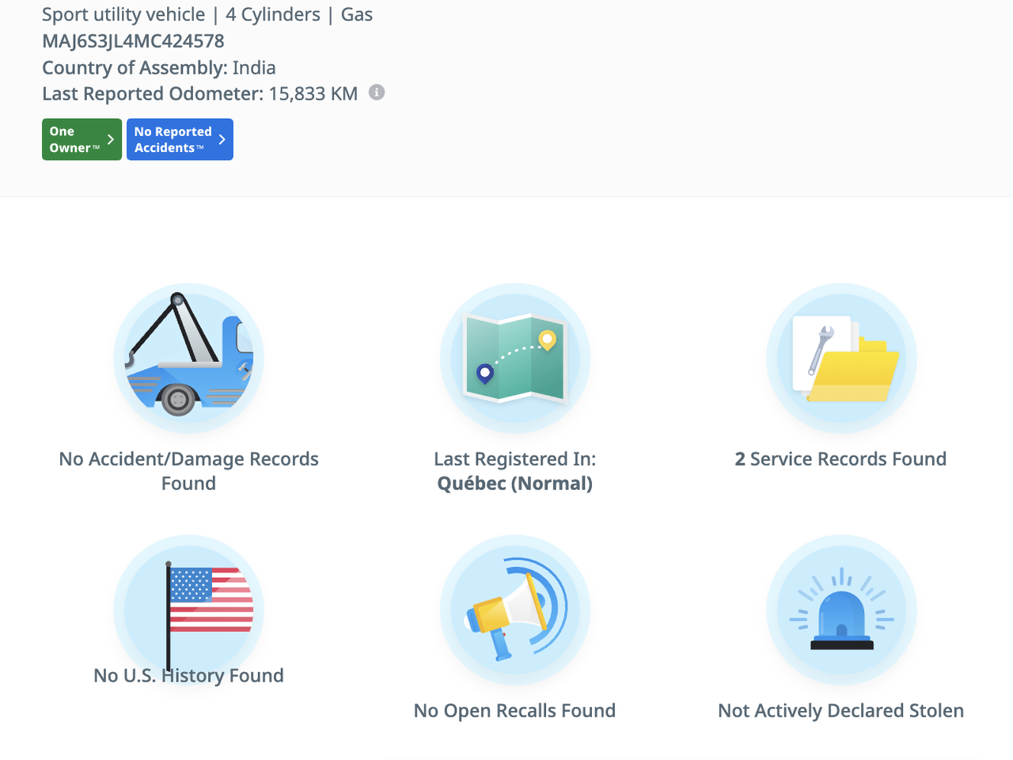Click the U.S. flag history icon
The height and width of the screenshot is (760, 1013).
click(x=188, y=610)
